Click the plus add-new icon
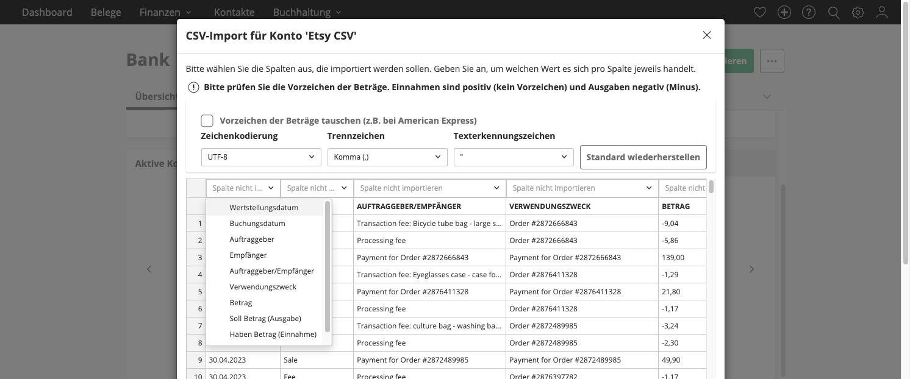The width and height of the screenshot is (910, 379). 784,12
